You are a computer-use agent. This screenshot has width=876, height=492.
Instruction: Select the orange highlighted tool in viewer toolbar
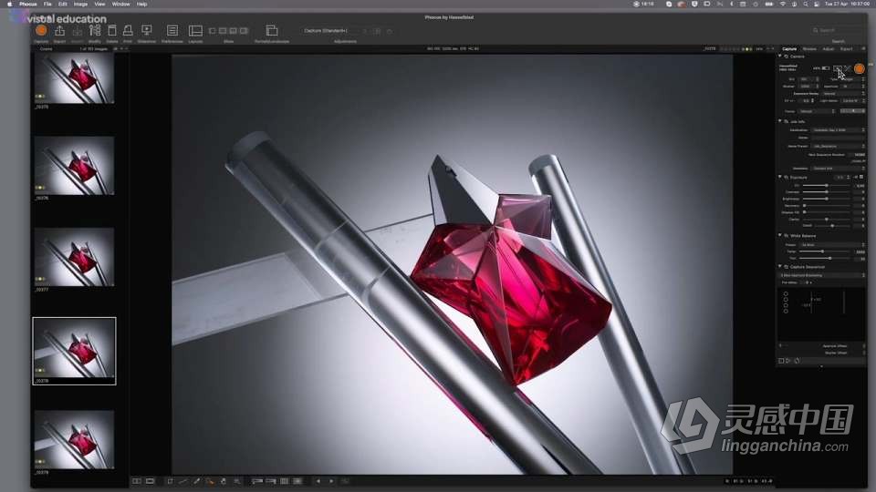tap(210, 481)
